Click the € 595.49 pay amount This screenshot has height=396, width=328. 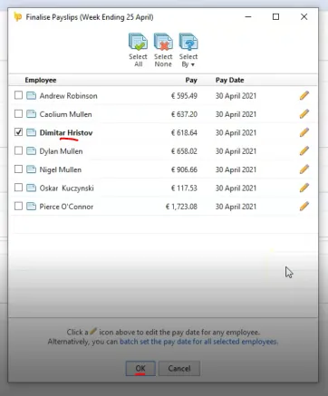tap(184, 96)
